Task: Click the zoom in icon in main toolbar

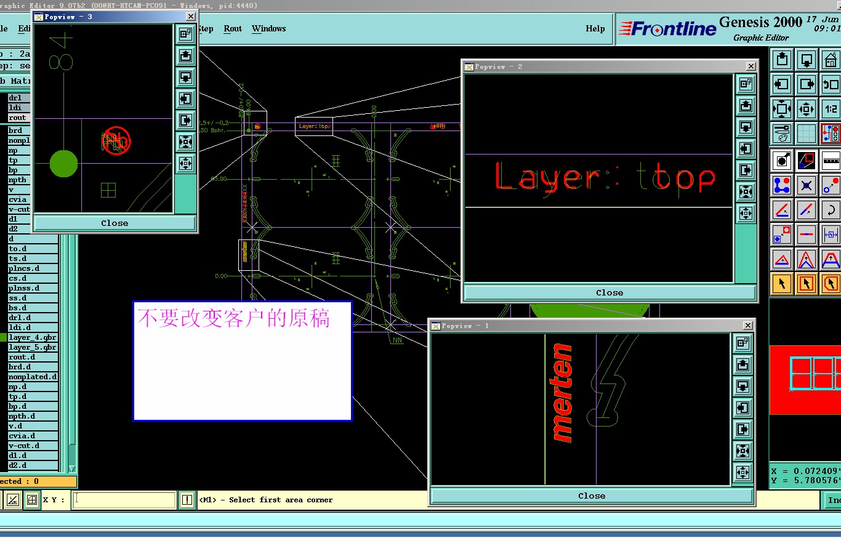Action: click(782, 109)
